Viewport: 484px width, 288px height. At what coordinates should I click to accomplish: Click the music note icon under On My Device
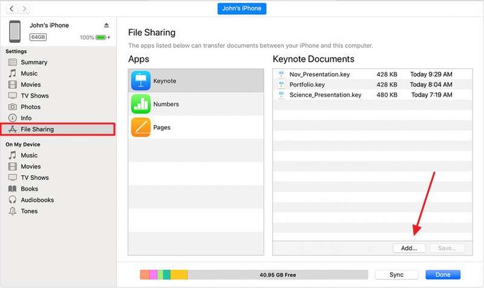point(12,156)
